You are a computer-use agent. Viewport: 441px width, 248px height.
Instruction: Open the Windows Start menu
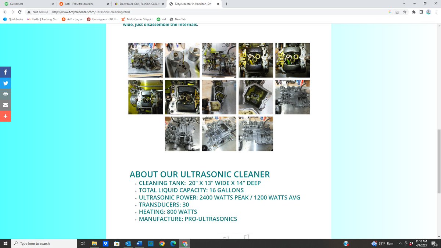tap(6, 243)
